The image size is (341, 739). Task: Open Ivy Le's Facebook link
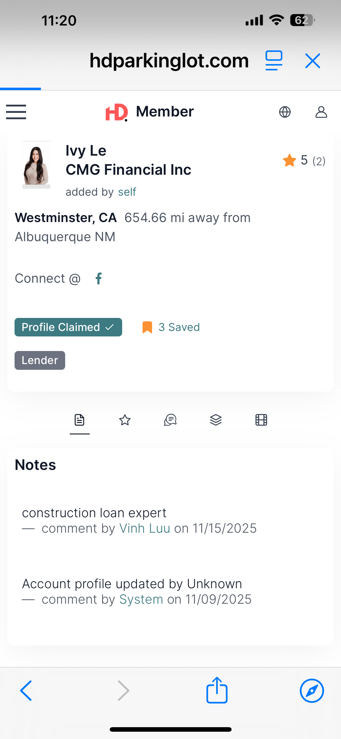coord(99,278)
